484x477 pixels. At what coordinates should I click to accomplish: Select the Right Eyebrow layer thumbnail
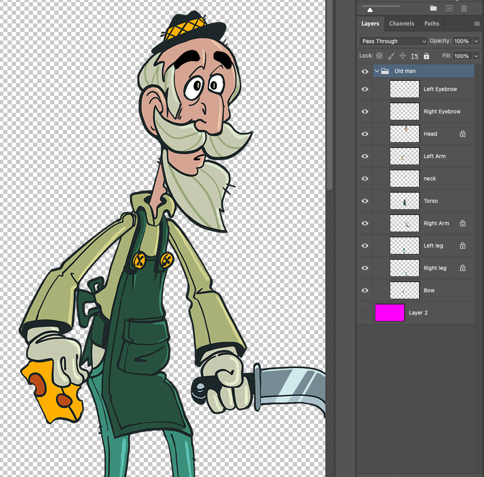(x=405, y=111)
